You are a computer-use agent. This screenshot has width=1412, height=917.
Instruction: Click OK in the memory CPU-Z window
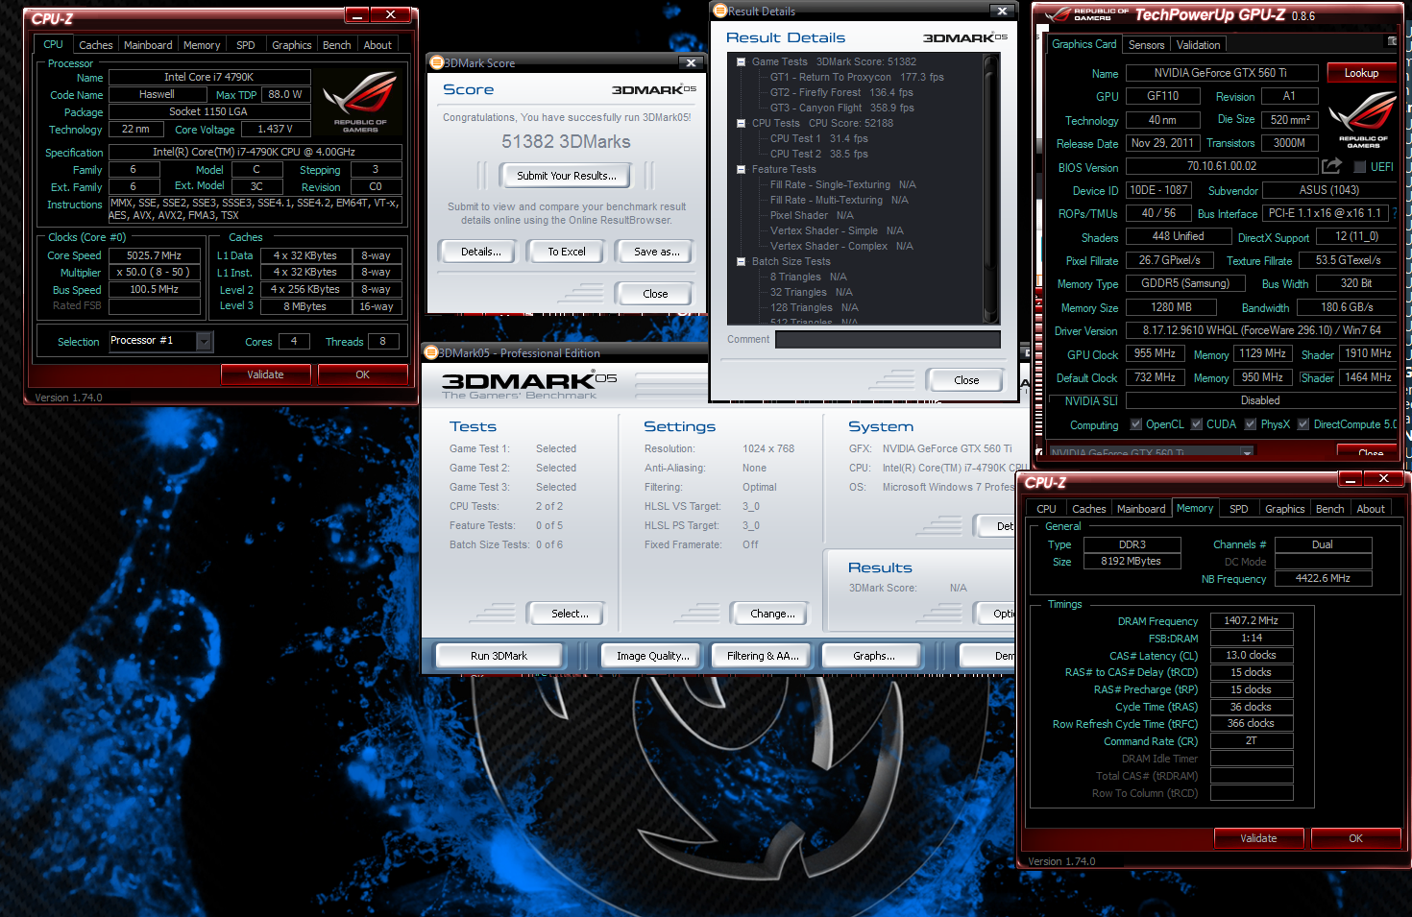[1355, 838]
